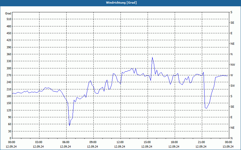
Task: Click the NW compass label
Action: 233,65
